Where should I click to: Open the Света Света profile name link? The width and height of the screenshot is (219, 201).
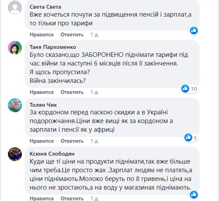pyautogui.click(x=46, y=7)
